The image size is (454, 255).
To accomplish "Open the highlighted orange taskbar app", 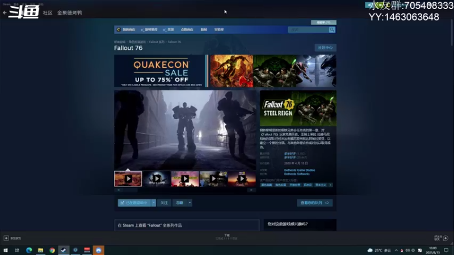I will (x=98, y=250).
